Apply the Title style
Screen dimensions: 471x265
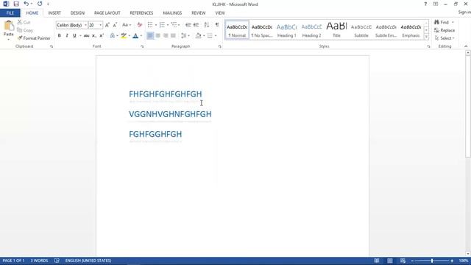point(336,30)
